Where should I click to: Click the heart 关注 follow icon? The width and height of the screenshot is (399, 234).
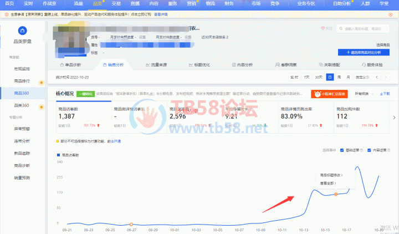[x=323, y=28]
